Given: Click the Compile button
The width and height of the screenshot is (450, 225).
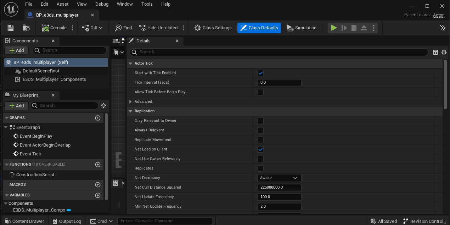Looking at the screenshot, I should point(54,28).
